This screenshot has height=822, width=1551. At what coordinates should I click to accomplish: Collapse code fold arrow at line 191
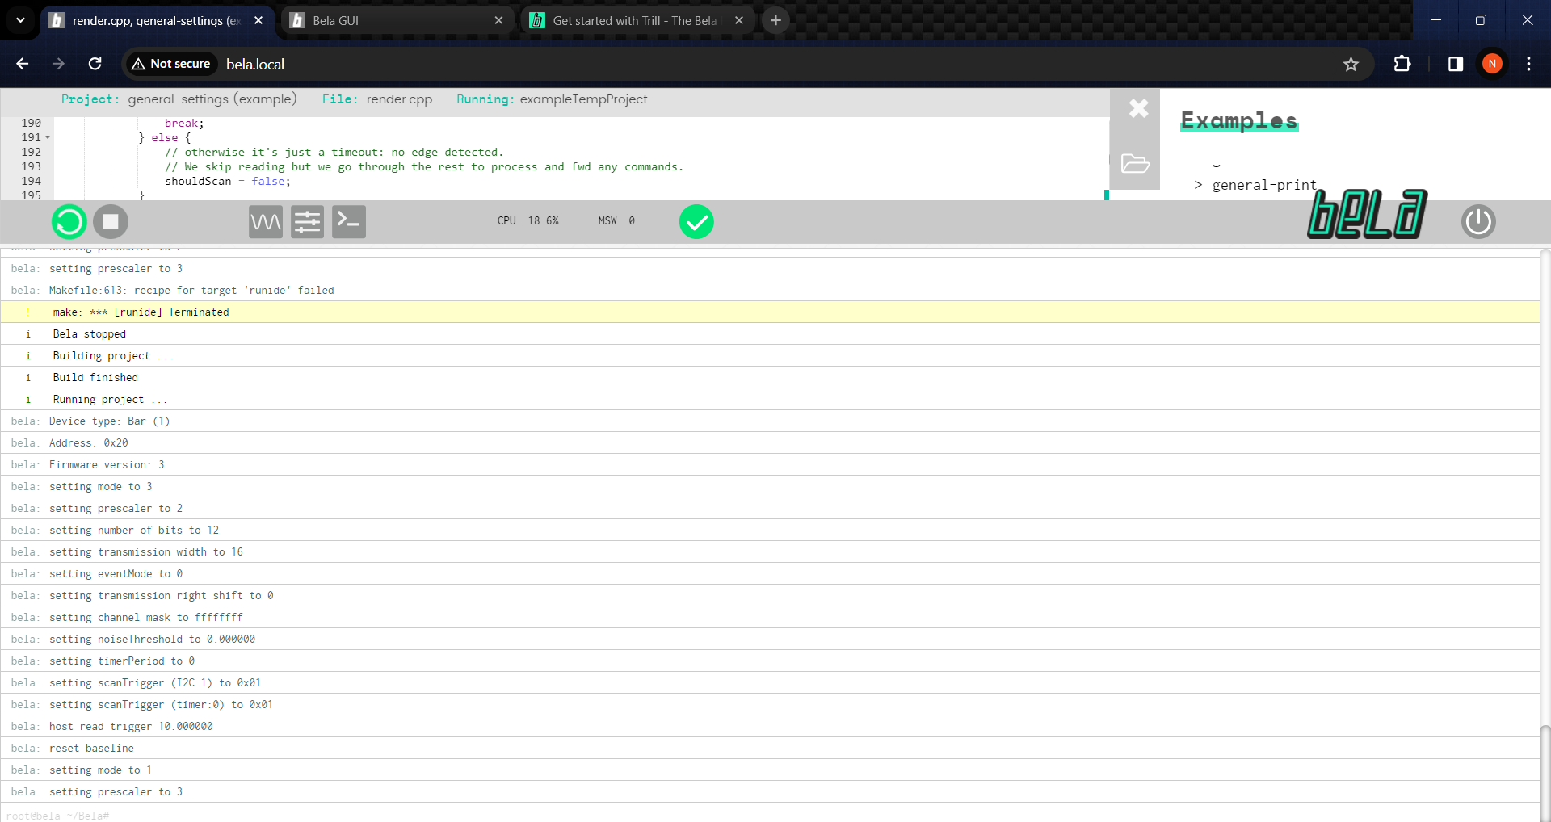48,138
